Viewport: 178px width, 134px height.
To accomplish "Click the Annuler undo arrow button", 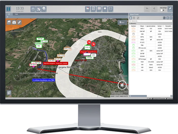I will [x=147, y=9].
